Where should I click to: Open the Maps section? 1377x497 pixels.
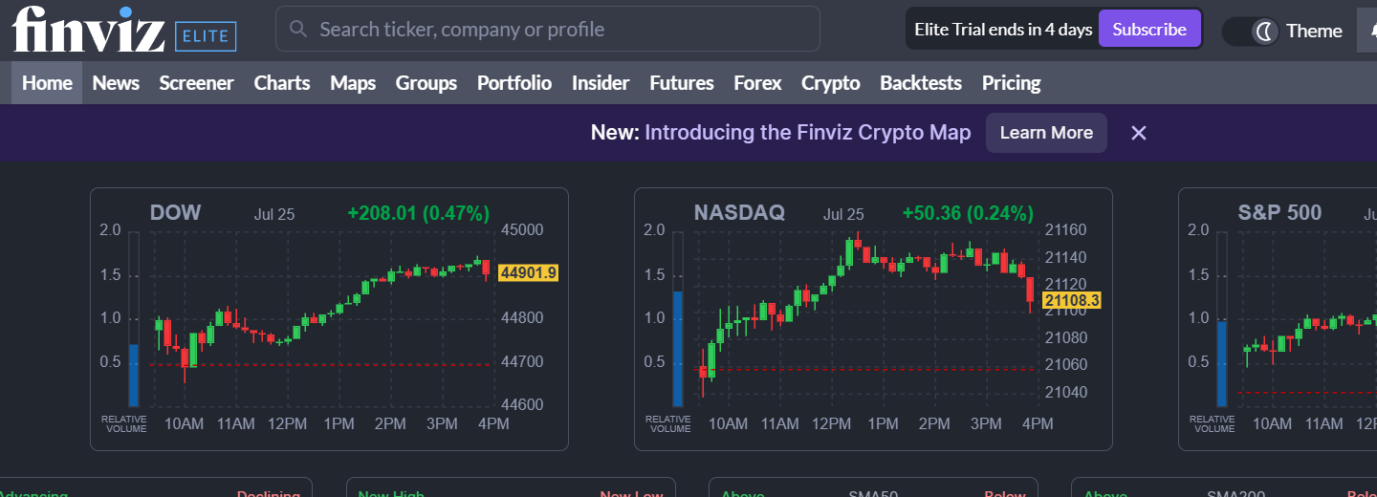point(353,83)
